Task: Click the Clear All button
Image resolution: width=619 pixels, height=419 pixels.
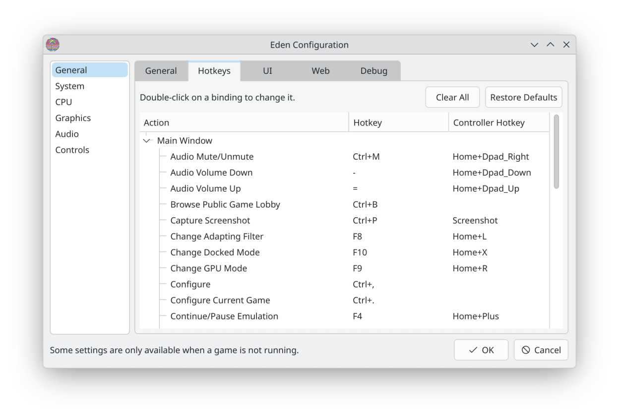Action: pyautogui.click(x=452, y=98)
